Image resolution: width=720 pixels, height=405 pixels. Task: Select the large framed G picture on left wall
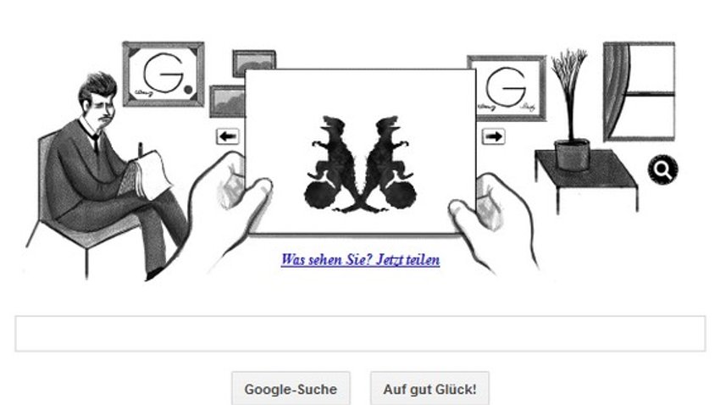(x=163, y=74)
